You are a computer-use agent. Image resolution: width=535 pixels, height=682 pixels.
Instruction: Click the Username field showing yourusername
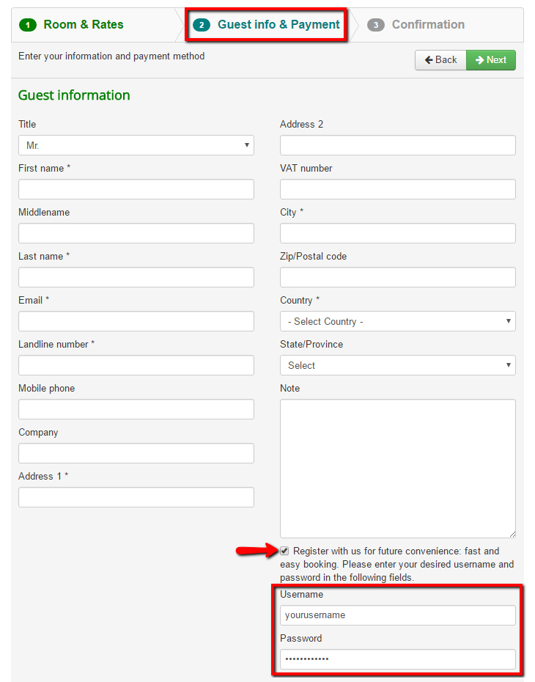[x=397, y=615]
